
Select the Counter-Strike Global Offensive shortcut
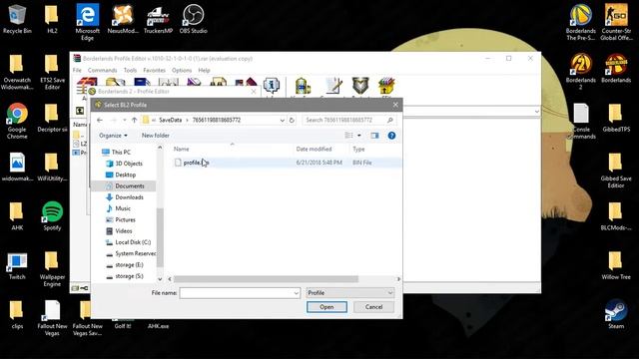[616, 22]
